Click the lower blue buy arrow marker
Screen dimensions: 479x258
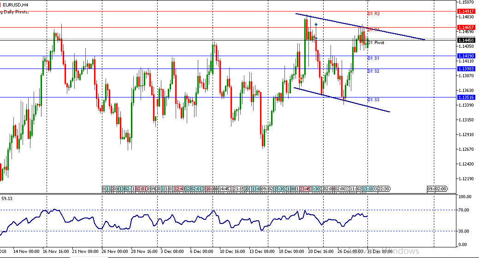click(x=316, y=38)
